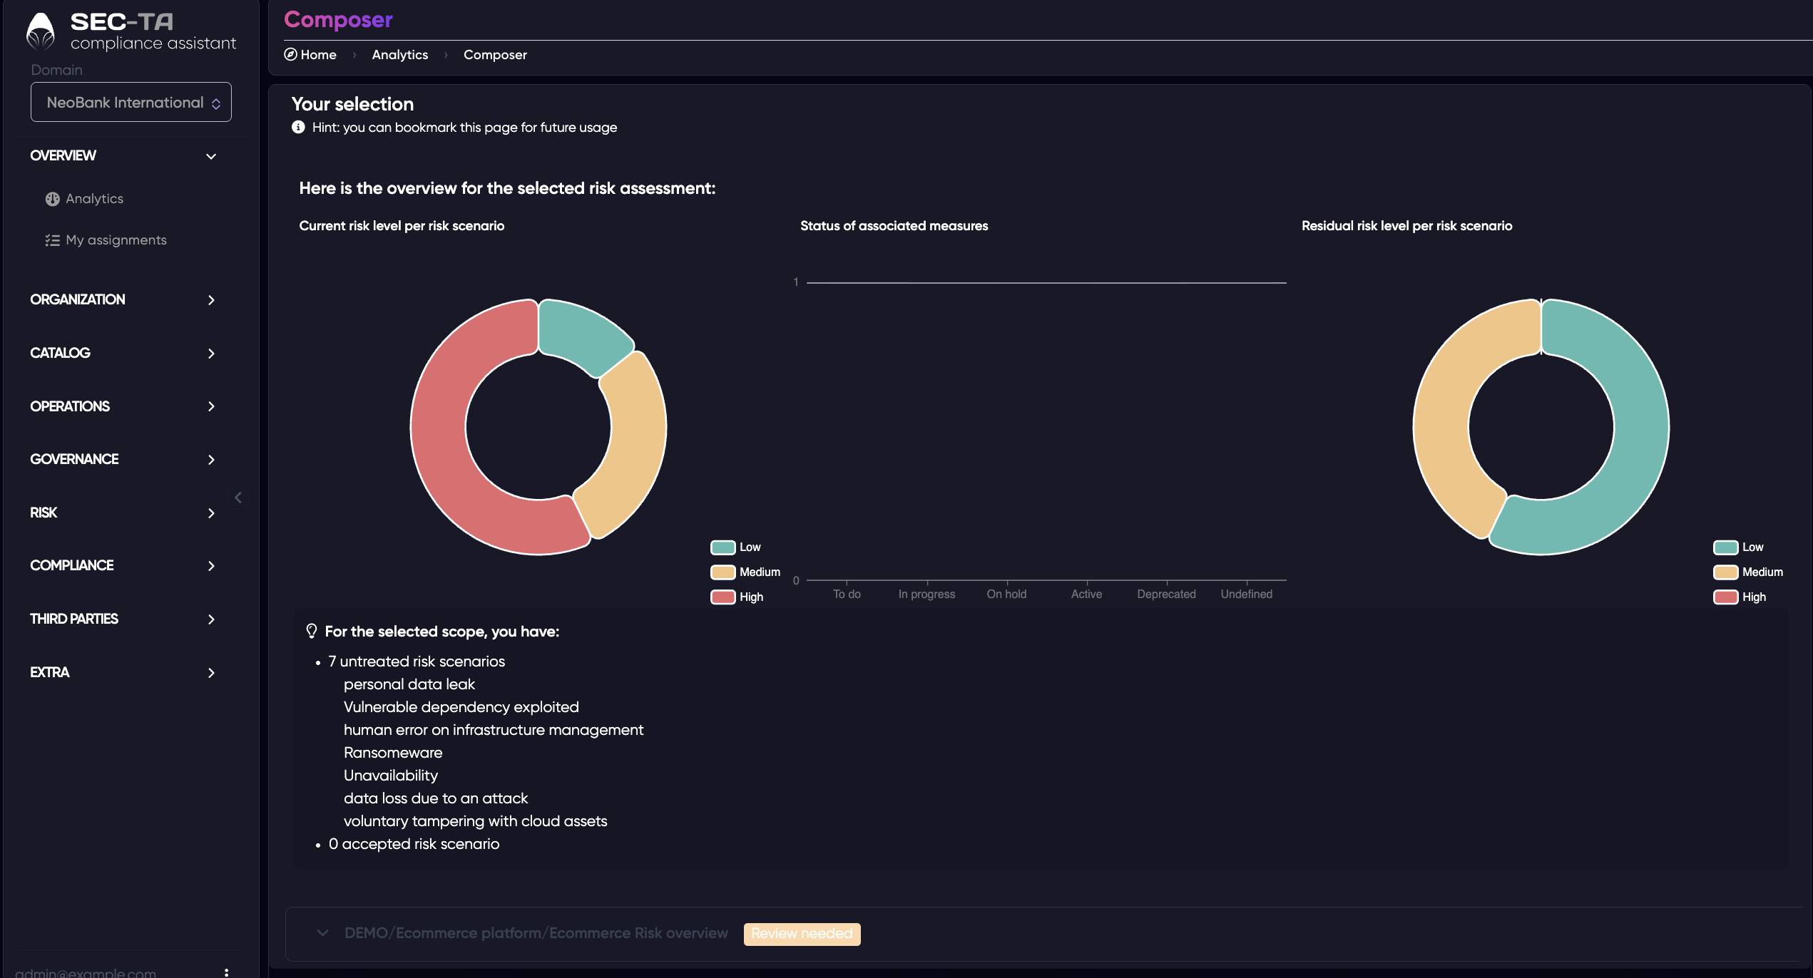
Task: Click 'personal data leak' scenario
Action: [409, 684]
